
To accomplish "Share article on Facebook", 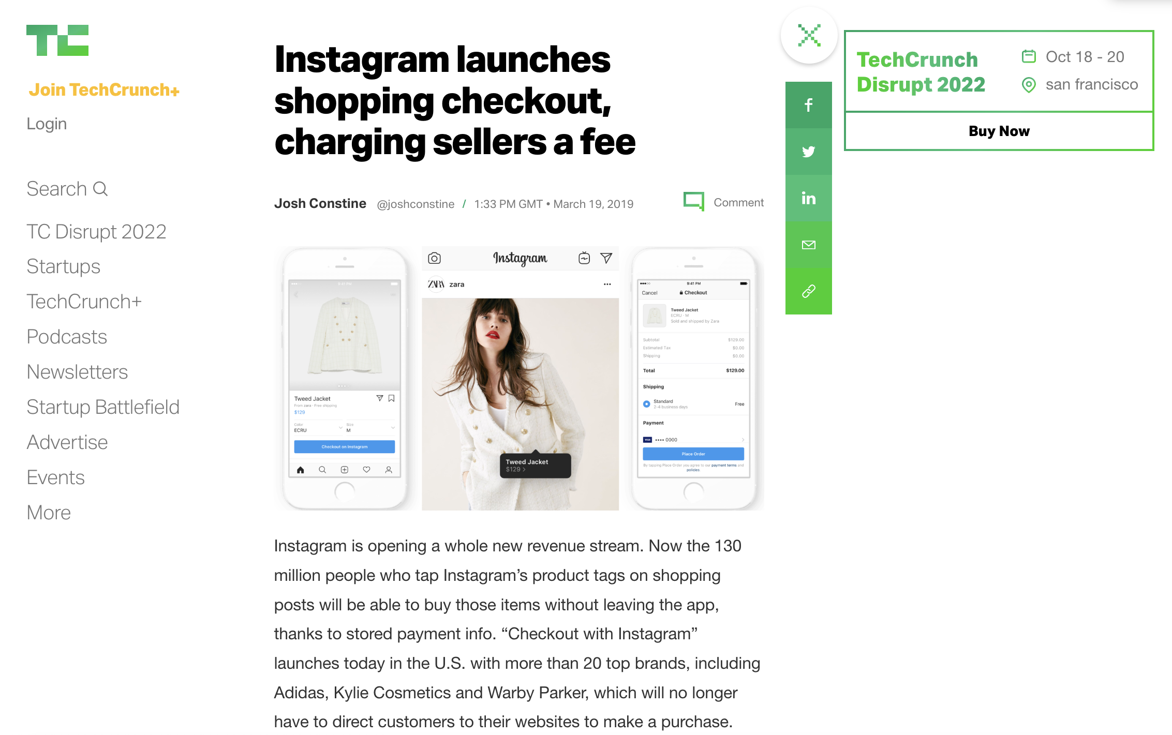I will [808, 105].
